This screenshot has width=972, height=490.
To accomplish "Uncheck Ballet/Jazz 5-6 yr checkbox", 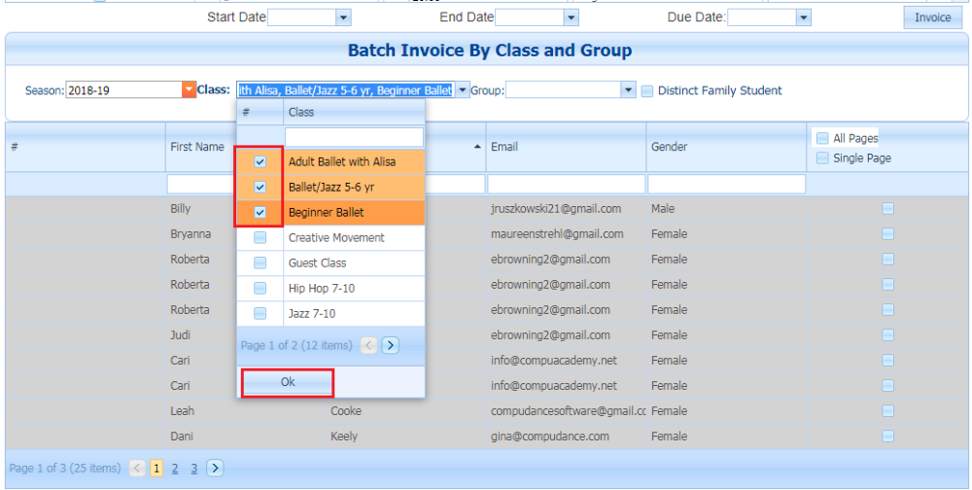I will coord(260,188).
